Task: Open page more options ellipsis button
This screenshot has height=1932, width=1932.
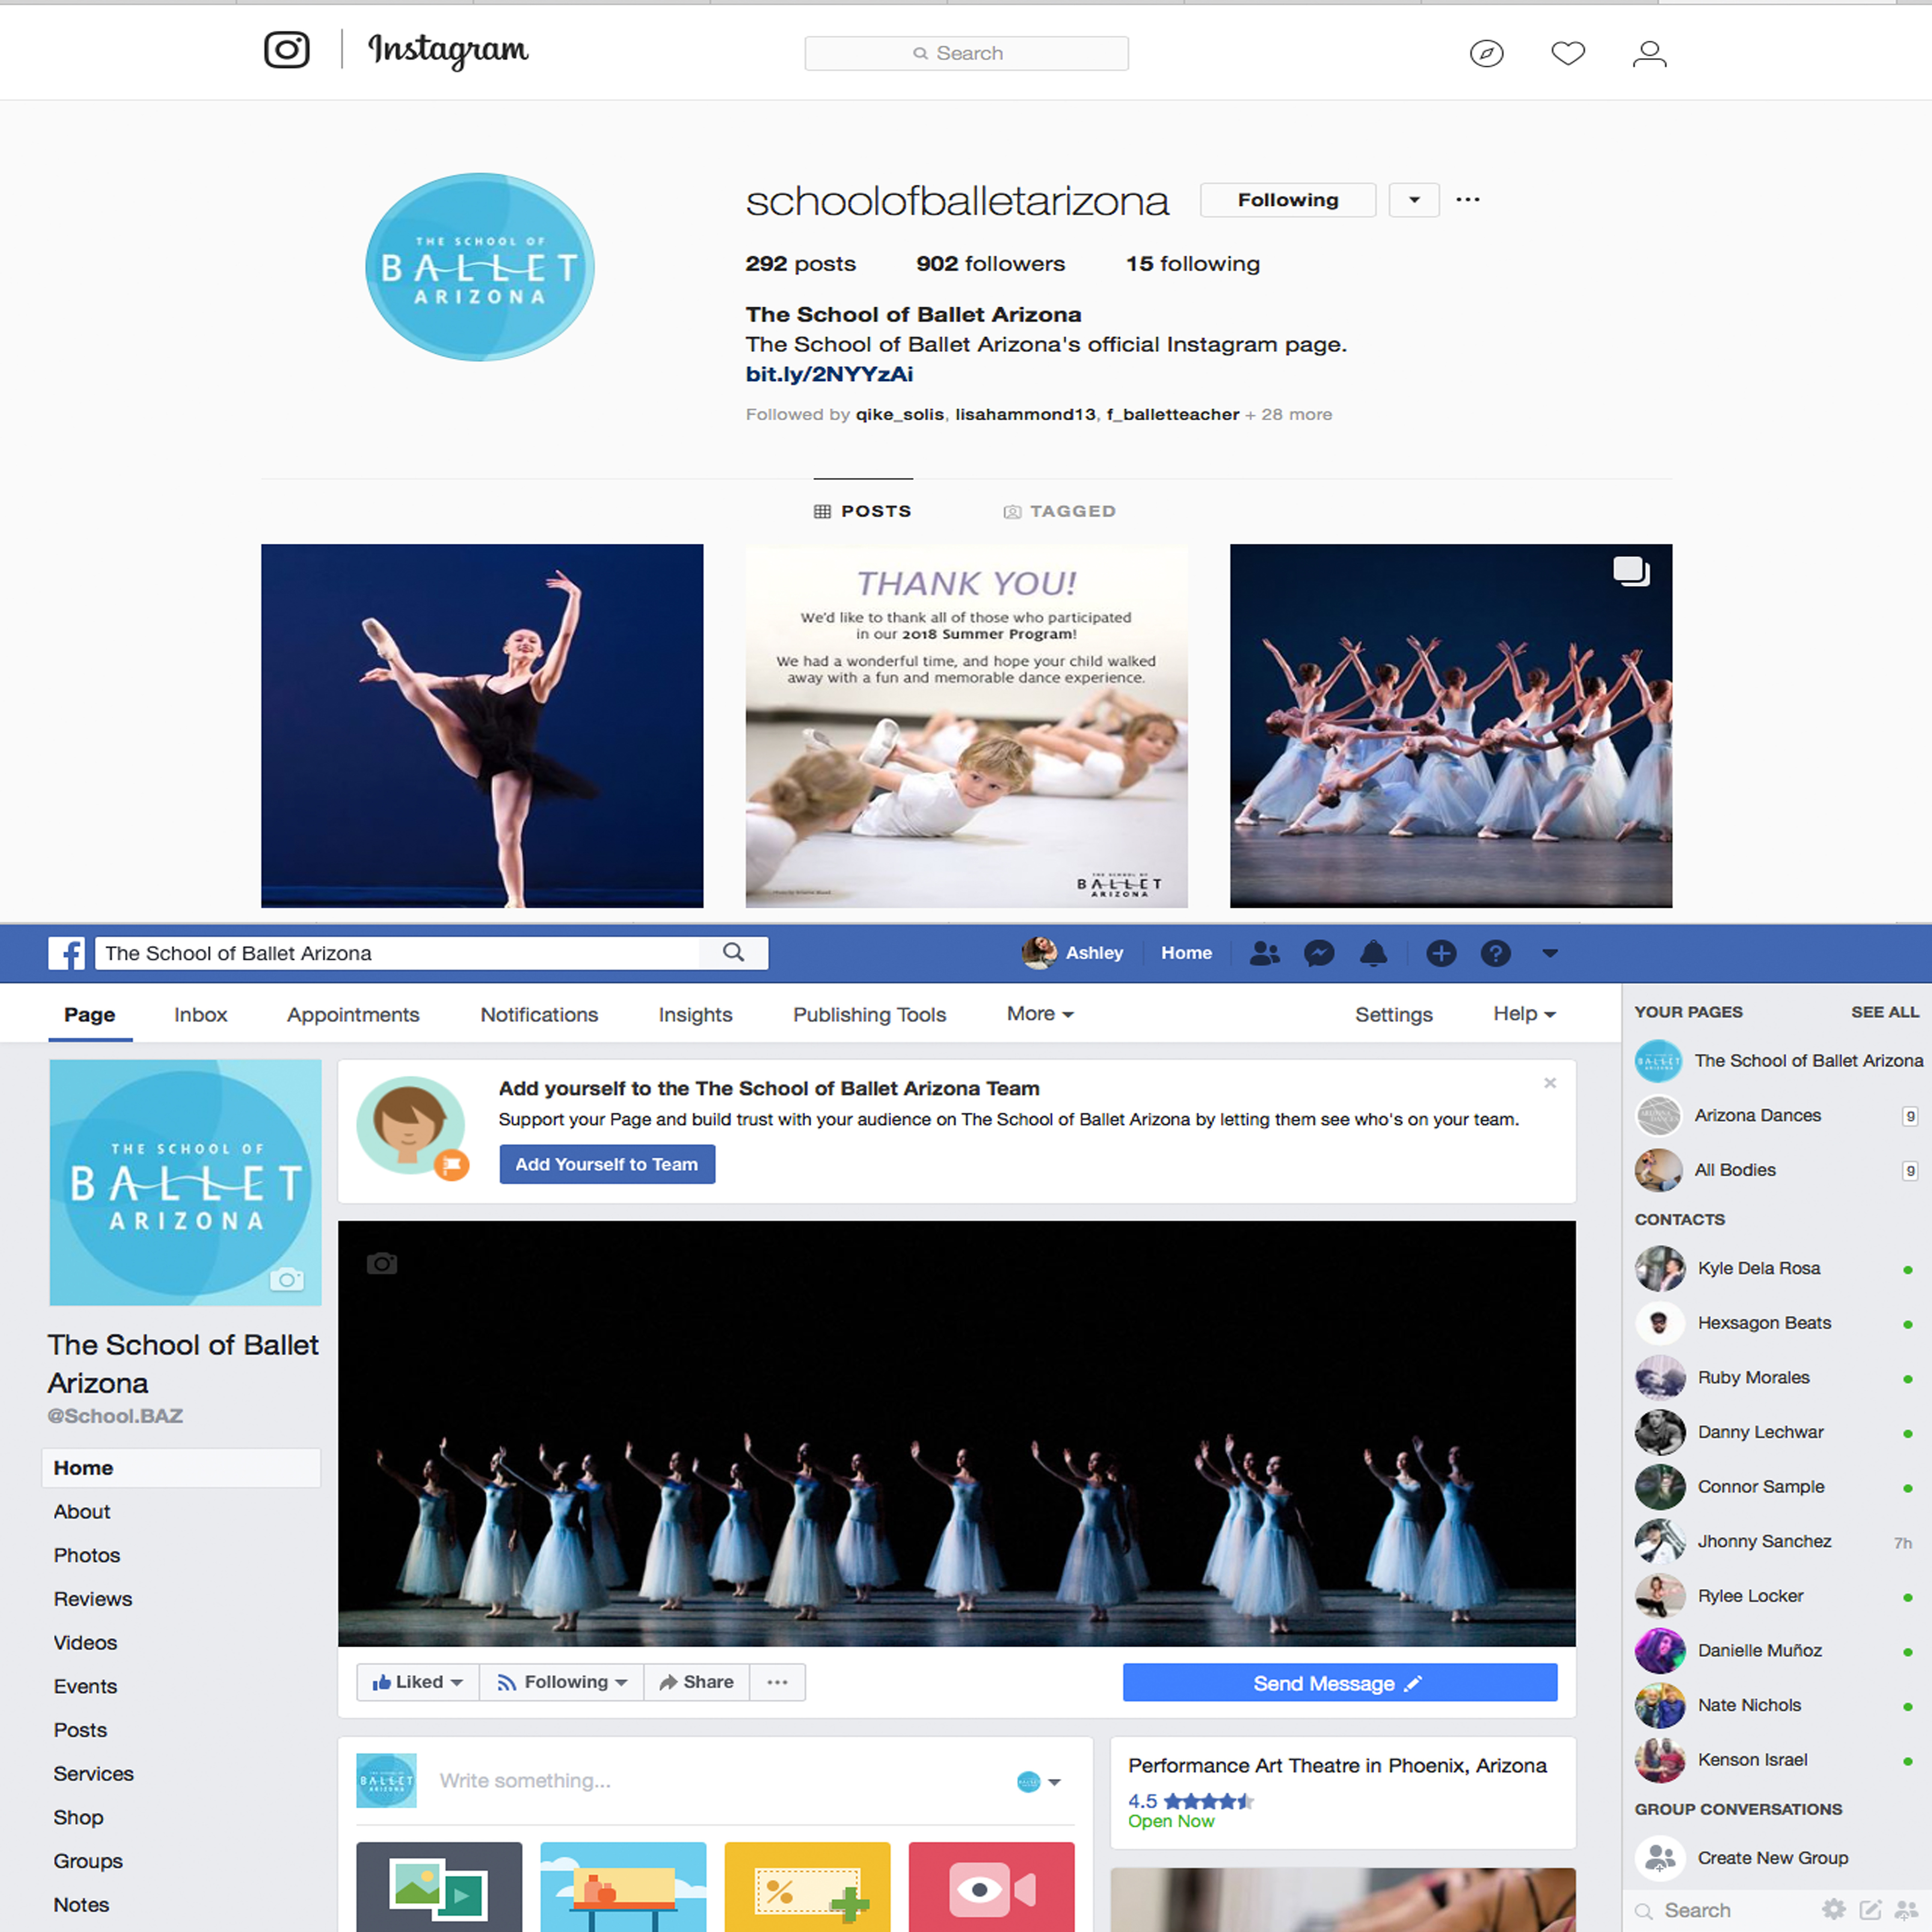Action: point(777,1682)
